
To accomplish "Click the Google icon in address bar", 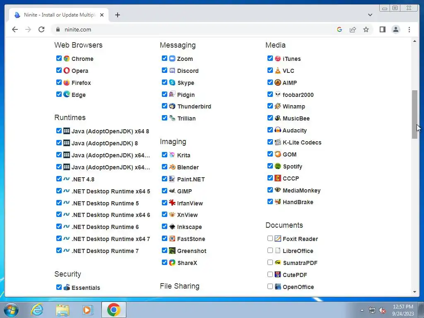I will pos(340,29).
